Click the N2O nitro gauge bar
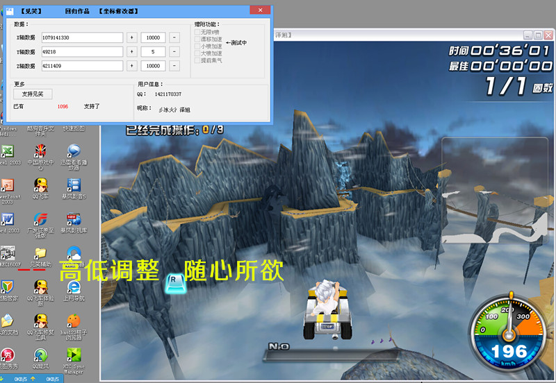 [x=329, y=356]
